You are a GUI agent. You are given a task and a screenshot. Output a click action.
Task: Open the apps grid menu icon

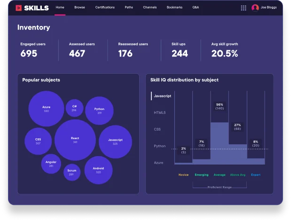click(x=244, y=8)
